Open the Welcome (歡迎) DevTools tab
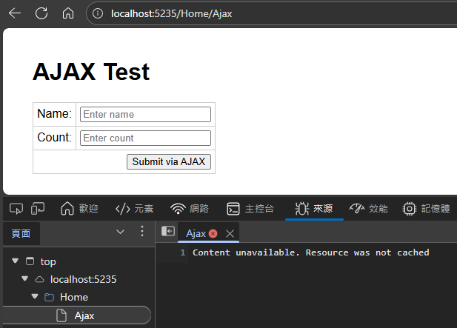The image size is (457, 328). 79,208
